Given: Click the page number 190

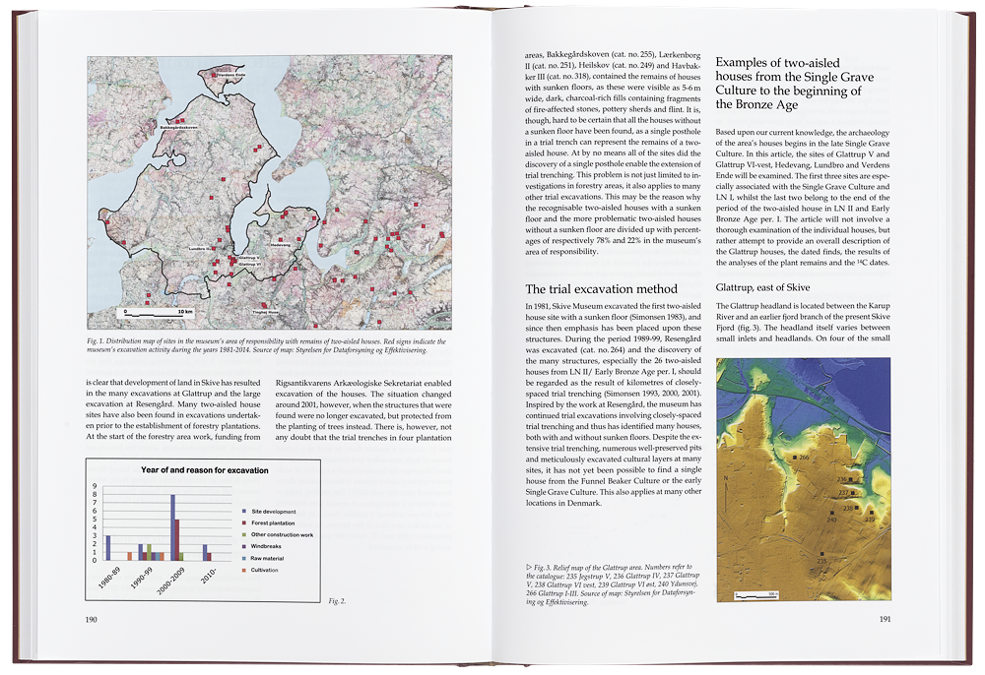Looking at the screenshot, I should point(91,619).
